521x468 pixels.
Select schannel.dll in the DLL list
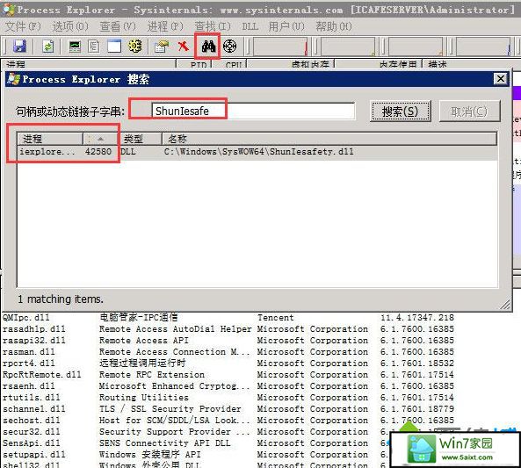pyautogui.click(x=34, y=409)
